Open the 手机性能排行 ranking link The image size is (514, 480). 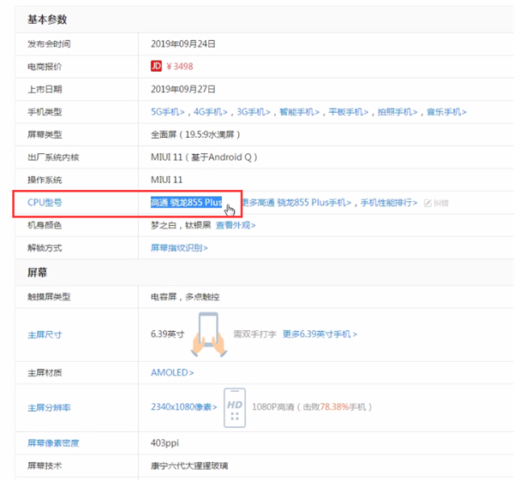point(389,203)
